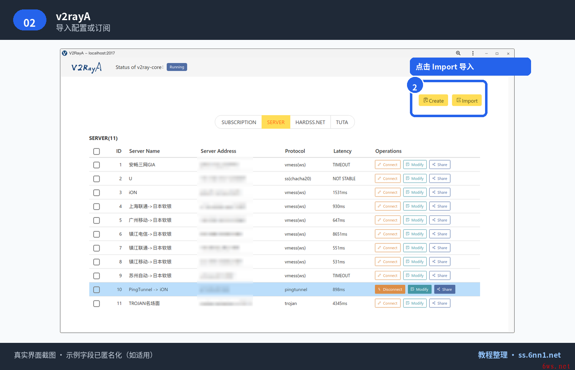The width and height of the screenshot is (575, 370).
Task: Check the box for server 安畅三网GIA
Action: [x=97, y=165]
